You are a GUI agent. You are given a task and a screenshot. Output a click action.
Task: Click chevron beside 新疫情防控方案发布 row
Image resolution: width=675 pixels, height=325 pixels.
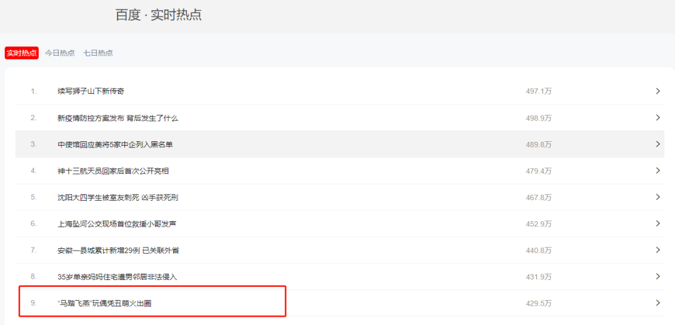coord(657,117)
